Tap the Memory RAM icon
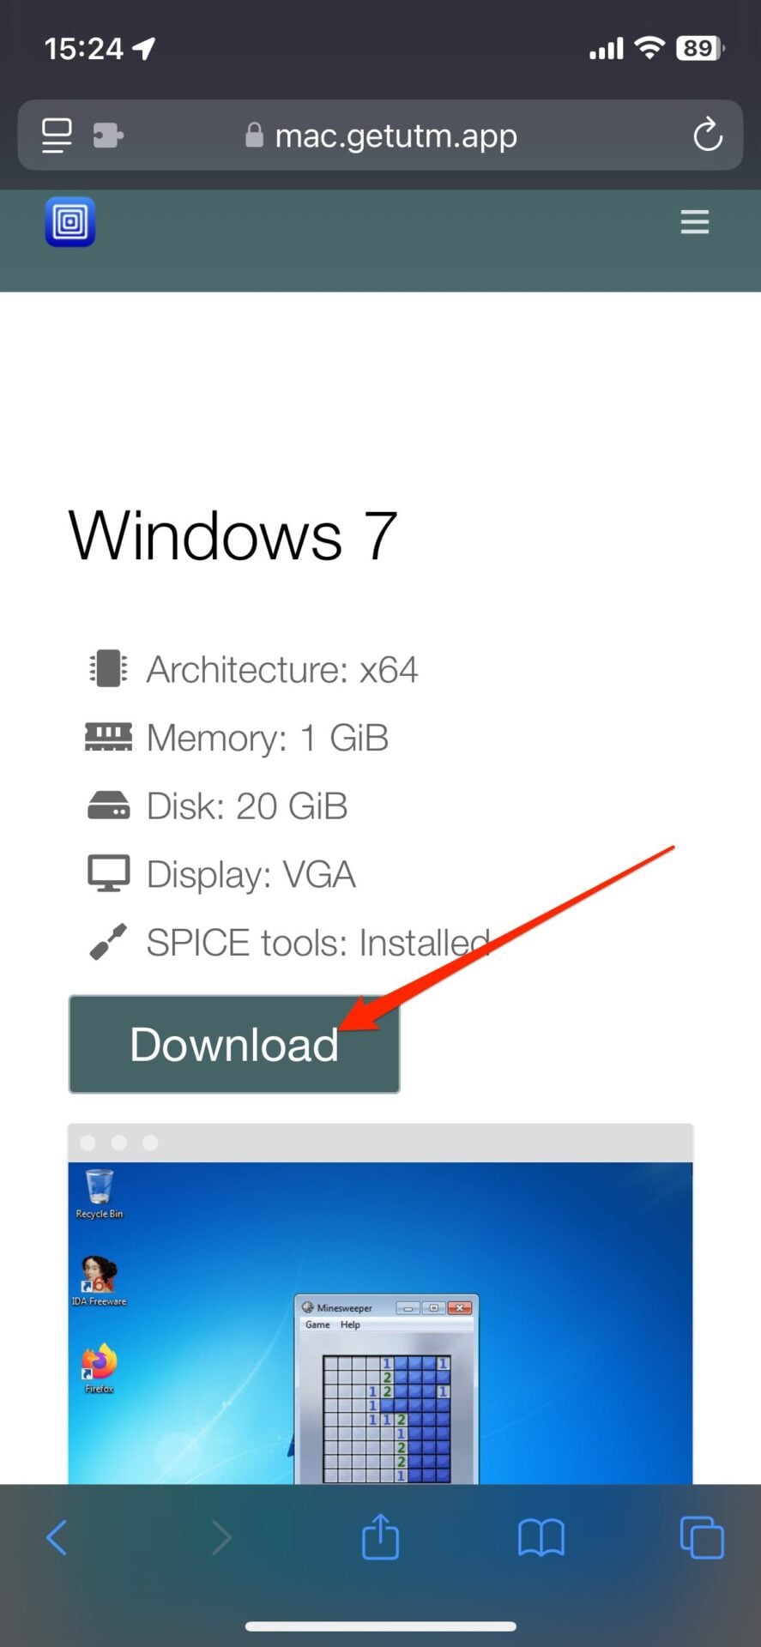The width and height of the screenshot is (761, 1647). (x=108, y=737)
